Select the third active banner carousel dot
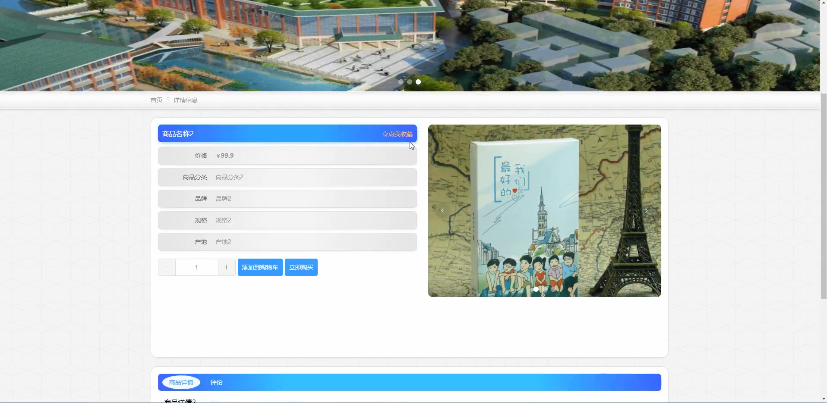This screenshot has width=827, height=403. (418, 82)
